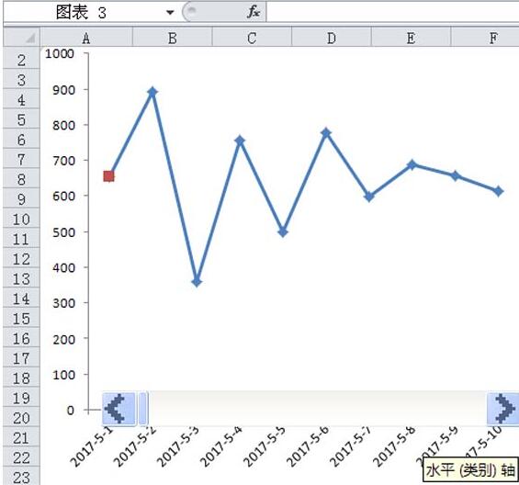The width and height of the screenshot is (519, 485).
Task: Click the empty scrollbar track area
Action: pos(317,409)
